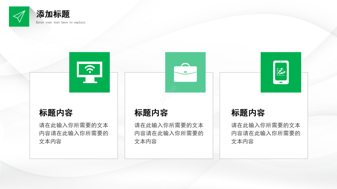Click the body text in the middle card
Image resolution: width=337 pixels, height=189 pixels.
(x=168, y=133)
